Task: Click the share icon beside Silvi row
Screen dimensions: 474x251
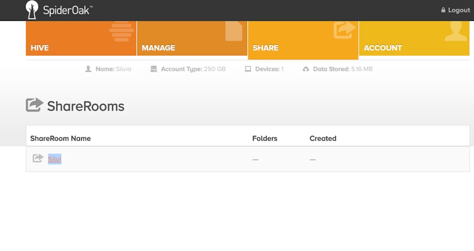Action: click(x=38, y=158)
